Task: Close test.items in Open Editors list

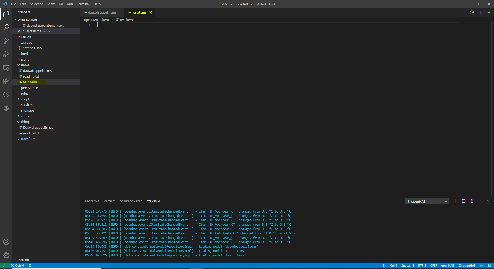Action: point(19,31)
